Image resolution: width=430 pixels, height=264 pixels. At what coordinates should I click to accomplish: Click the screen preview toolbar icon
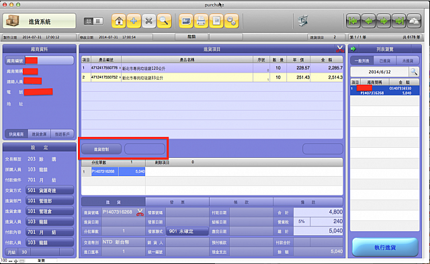click(x=186, y=21)
